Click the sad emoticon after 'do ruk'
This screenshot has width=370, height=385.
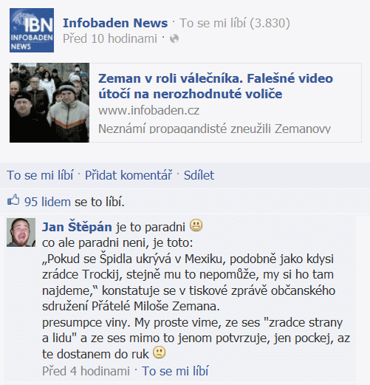[x=160, y=352]
